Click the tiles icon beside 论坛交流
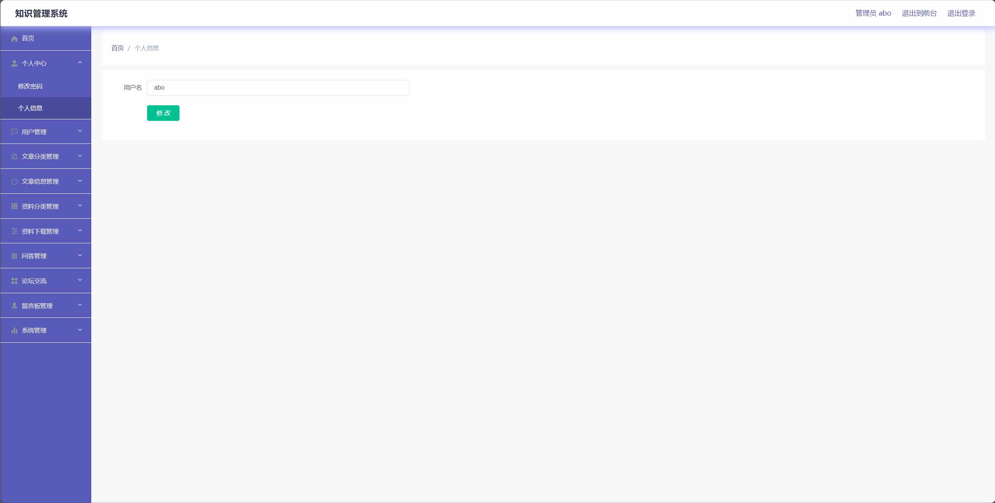 [14, 281]
